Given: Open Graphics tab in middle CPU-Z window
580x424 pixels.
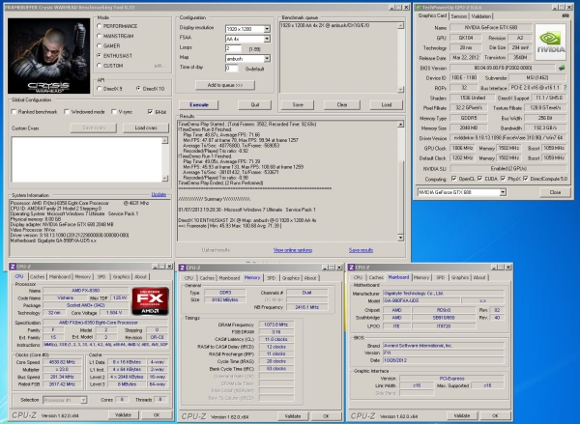Looking at the screenshot, I should [x=291, y=278].
